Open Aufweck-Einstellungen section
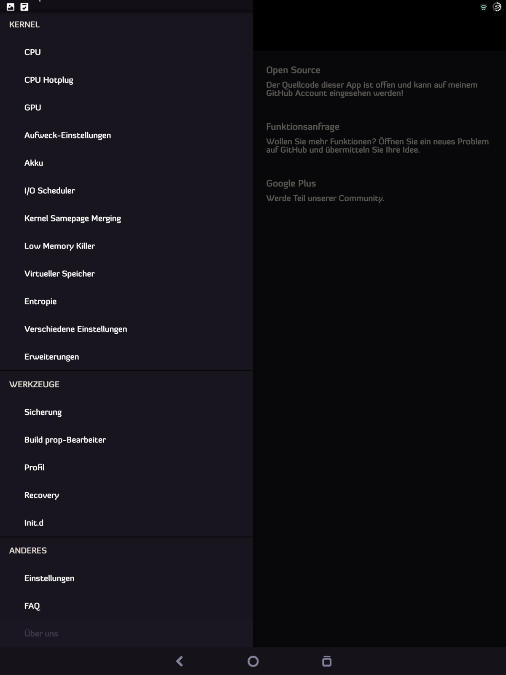The image size is (506, 675). [x=67, y=135]
